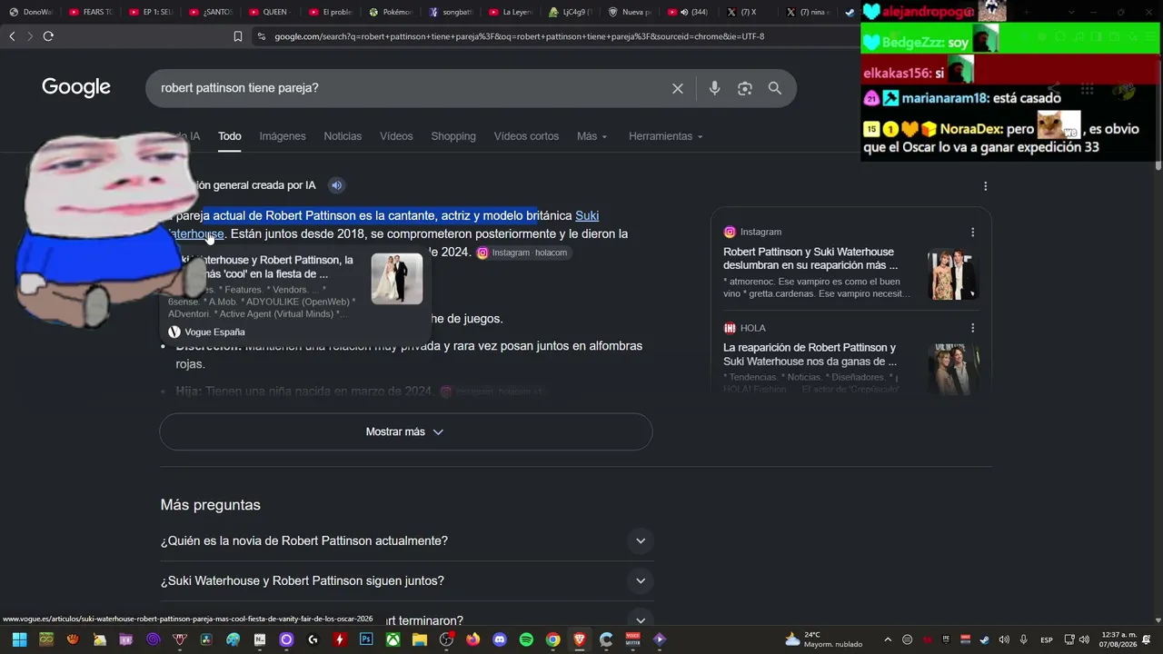Open Brave browser from the taskbar
The height and width of the screenshot is (654, 1163).
(x=579, y=639)
